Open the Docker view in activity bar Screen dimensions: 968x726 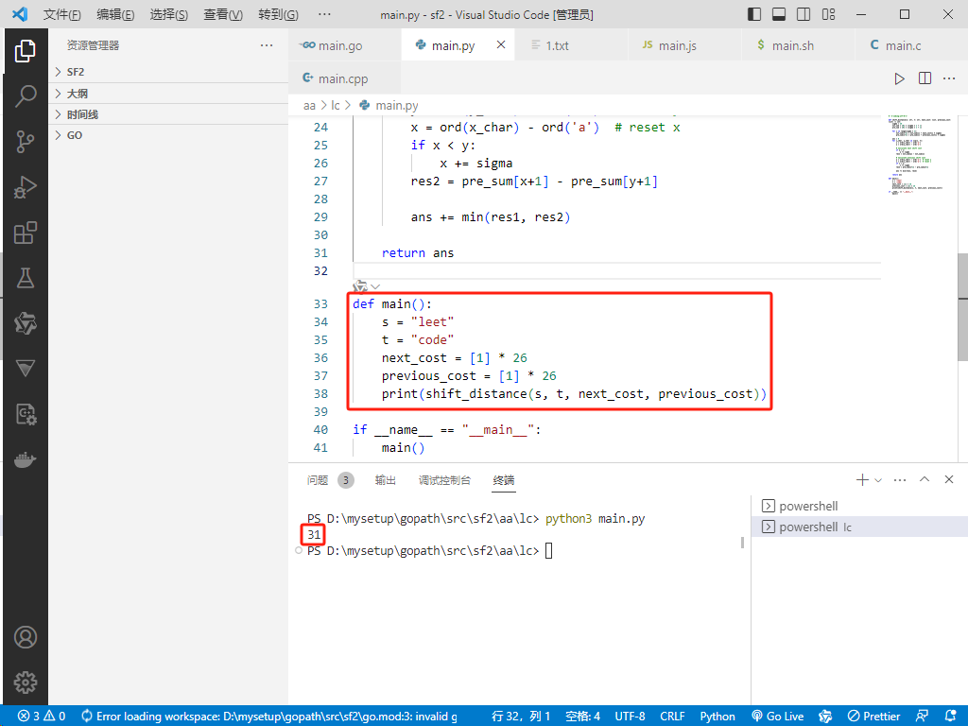[x=26, y=460]
